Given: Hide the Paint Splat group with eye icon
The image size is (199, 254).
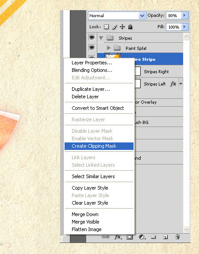Looking at the screenshot, I should tap(92, 48).
